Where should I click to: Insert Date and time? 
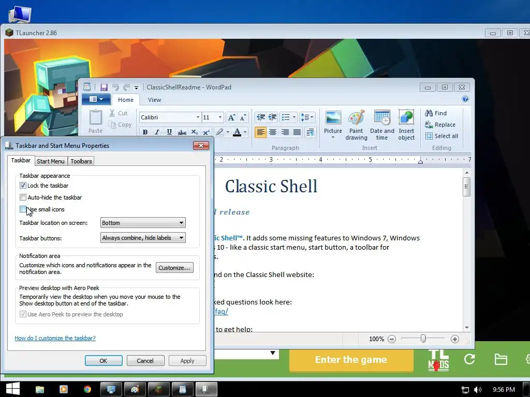[382, 125]
